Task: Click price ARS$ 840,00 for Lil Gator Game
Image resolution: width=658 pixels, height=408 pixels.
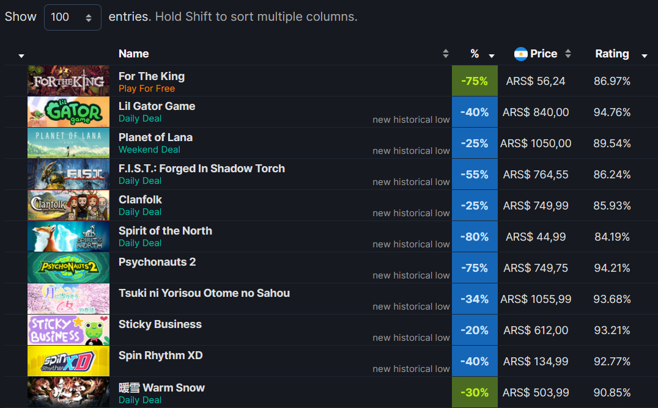Action: click(x=536, y=112)
